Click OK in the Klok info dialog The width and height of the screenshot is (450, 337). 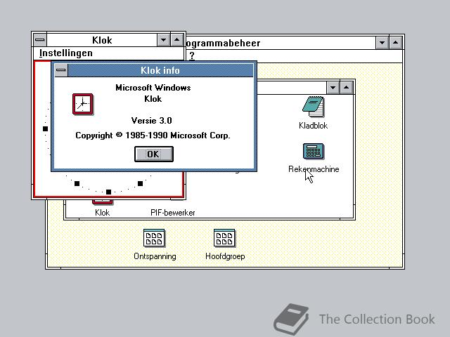154,154
